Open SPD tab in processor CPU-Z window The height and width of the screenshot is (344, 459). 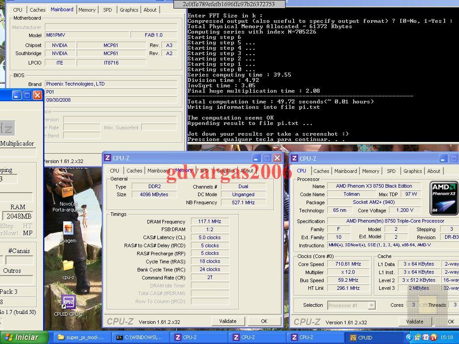pos(391,171)
